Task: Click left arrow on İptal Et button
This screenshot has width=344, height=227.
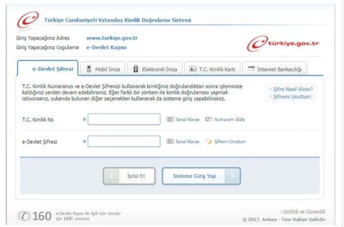Action: click(x=111, y=176)
